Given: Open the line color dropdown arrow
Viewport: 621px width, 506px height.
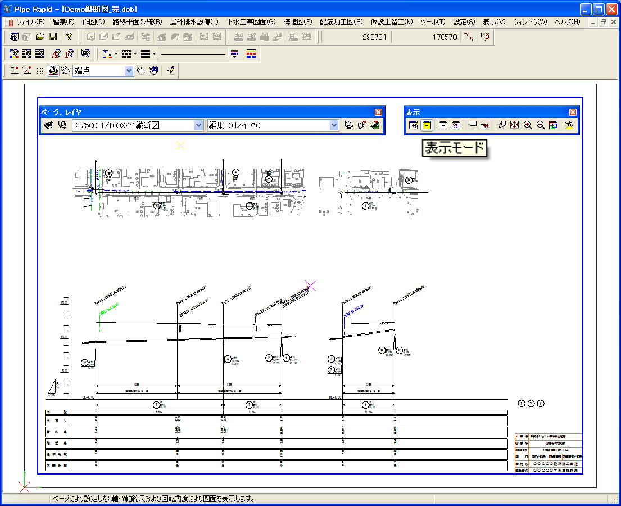Looking at the screenshot, I should 116,54.
